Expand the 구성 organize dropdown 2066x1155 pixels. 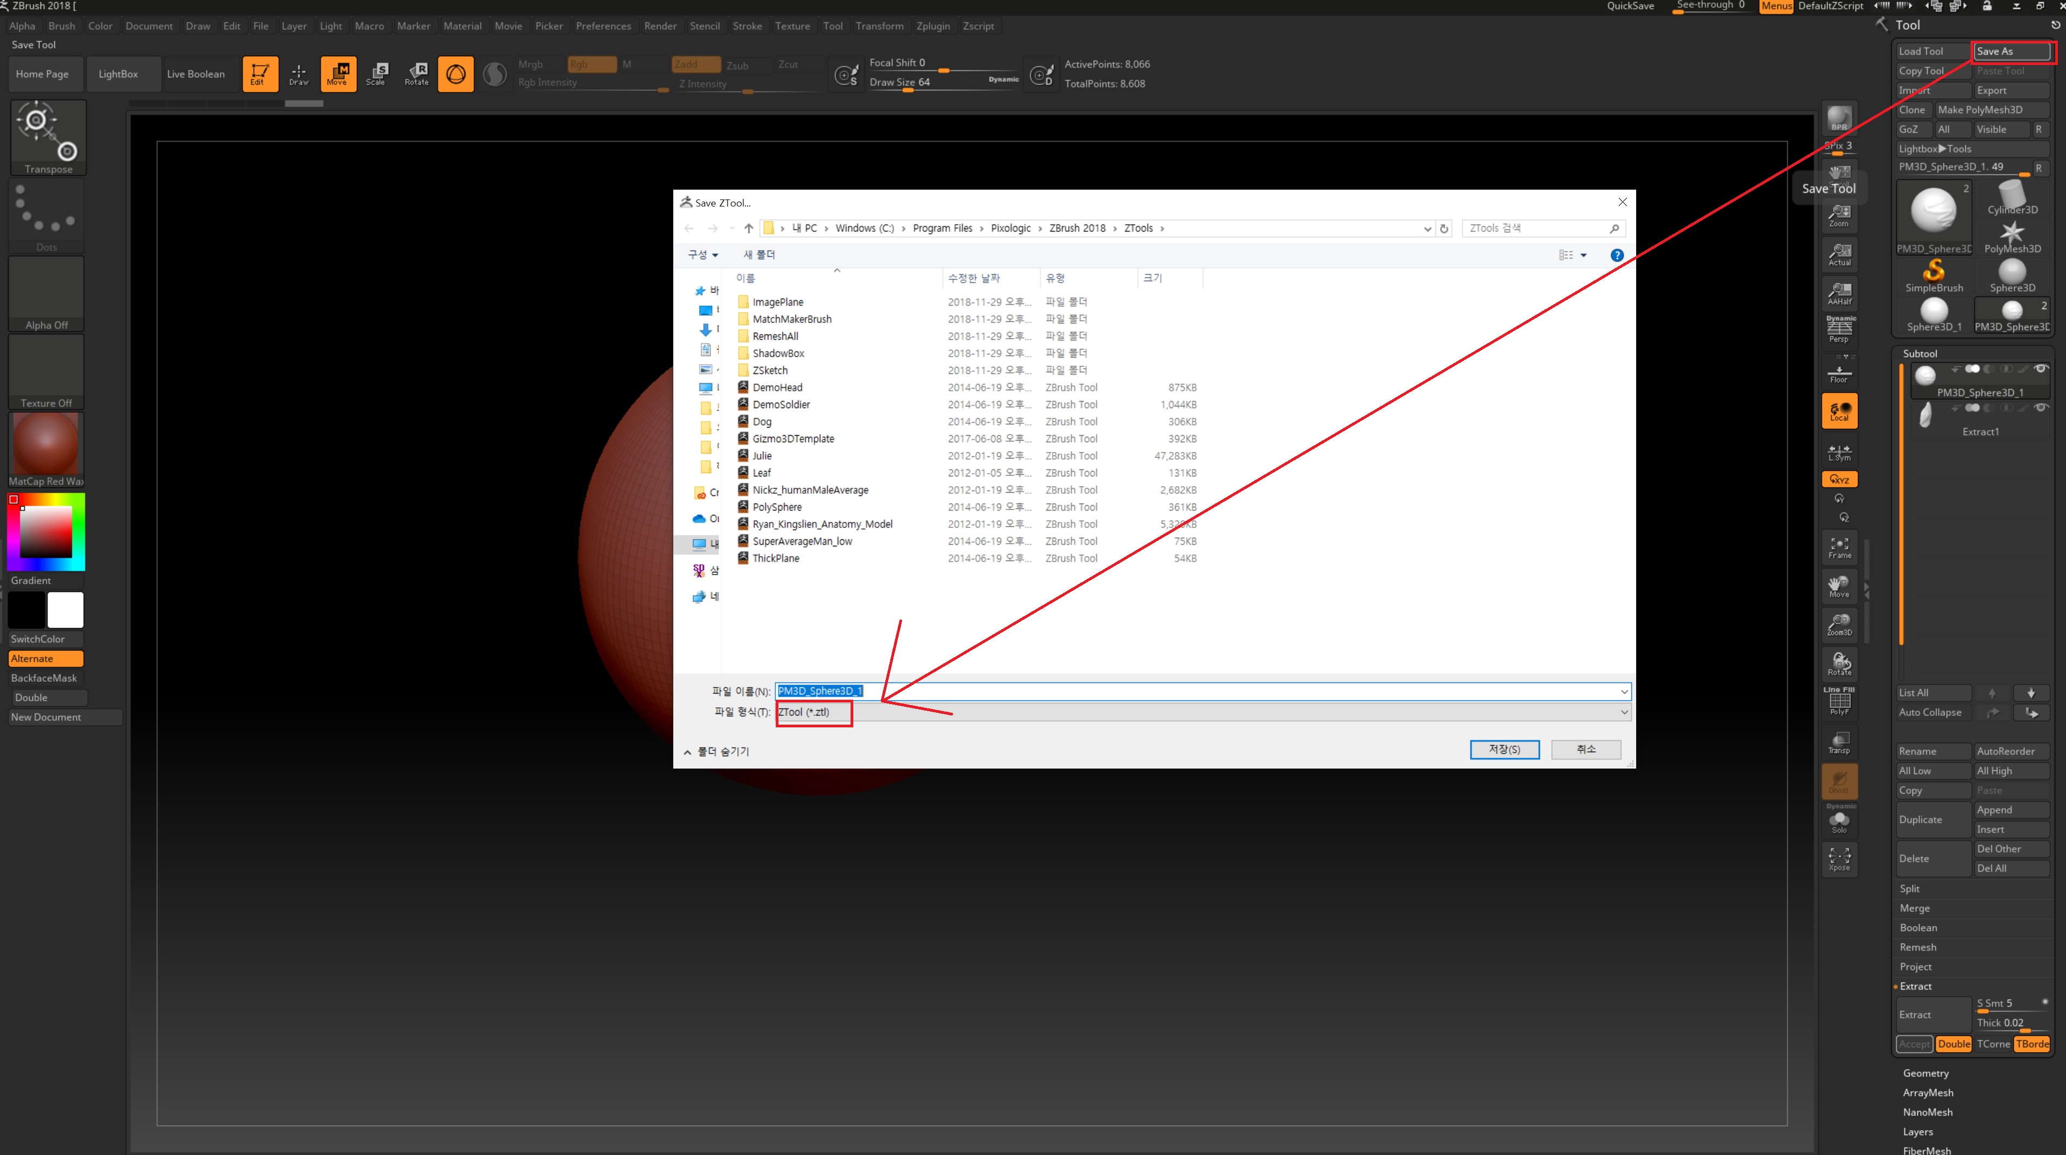pos(703,254)
